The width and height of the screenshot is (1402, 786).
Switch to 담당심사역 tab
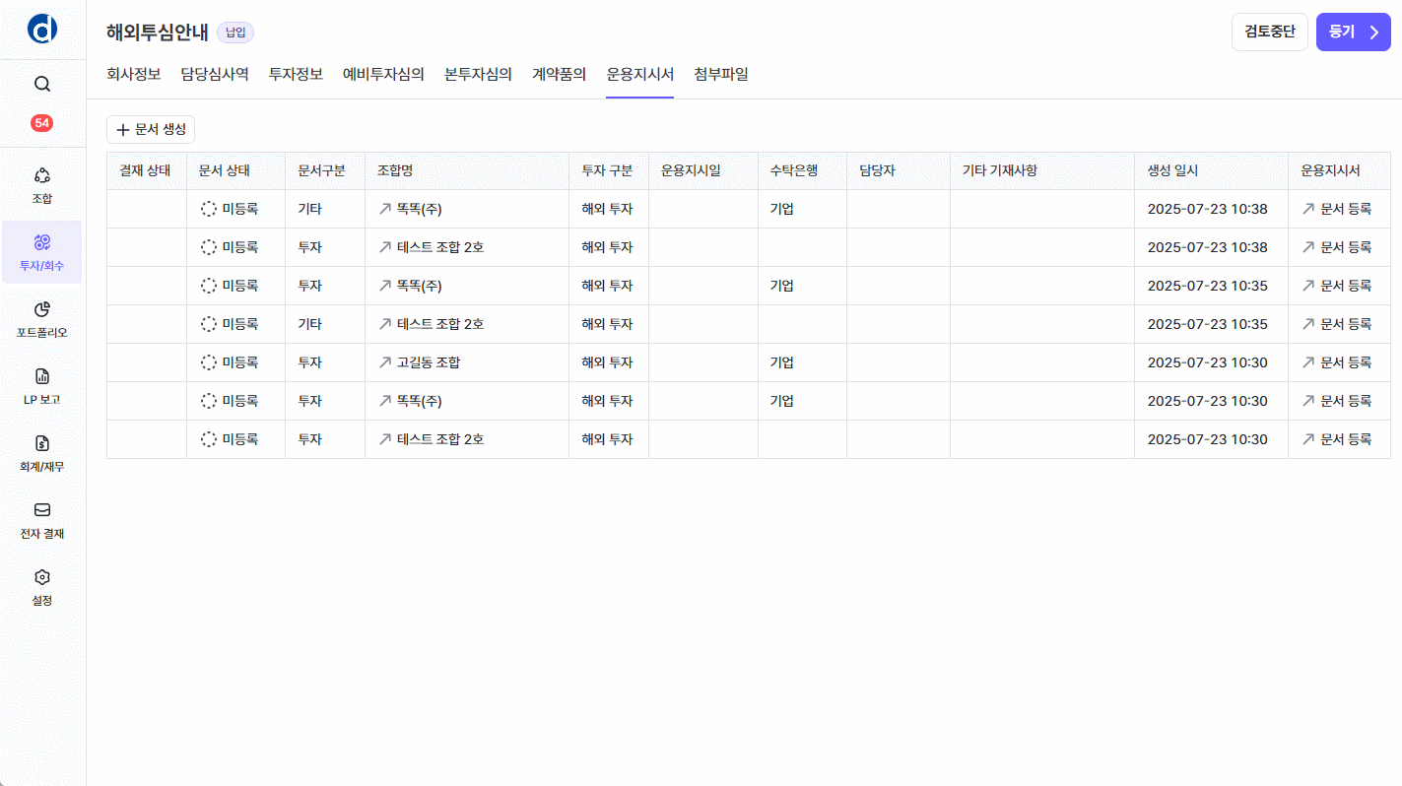click(x=215, y=74)
